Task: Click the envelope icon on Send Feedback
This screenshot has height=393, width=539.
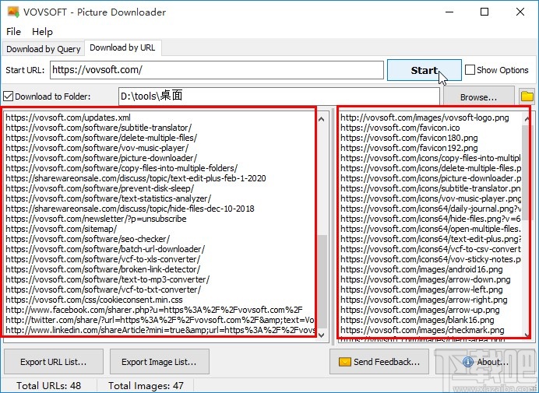Action: click(x=344, y=362)
